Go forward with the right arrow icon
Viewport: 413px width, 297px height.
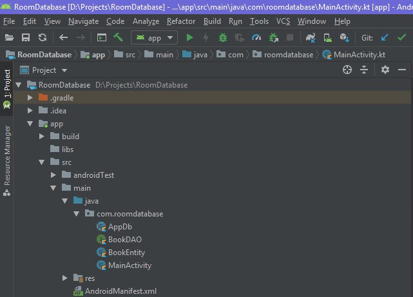tap(81, 37)
